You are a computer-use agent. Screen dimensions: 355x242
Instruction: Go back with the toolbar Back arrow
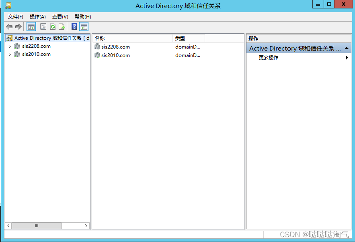point(9,26)
